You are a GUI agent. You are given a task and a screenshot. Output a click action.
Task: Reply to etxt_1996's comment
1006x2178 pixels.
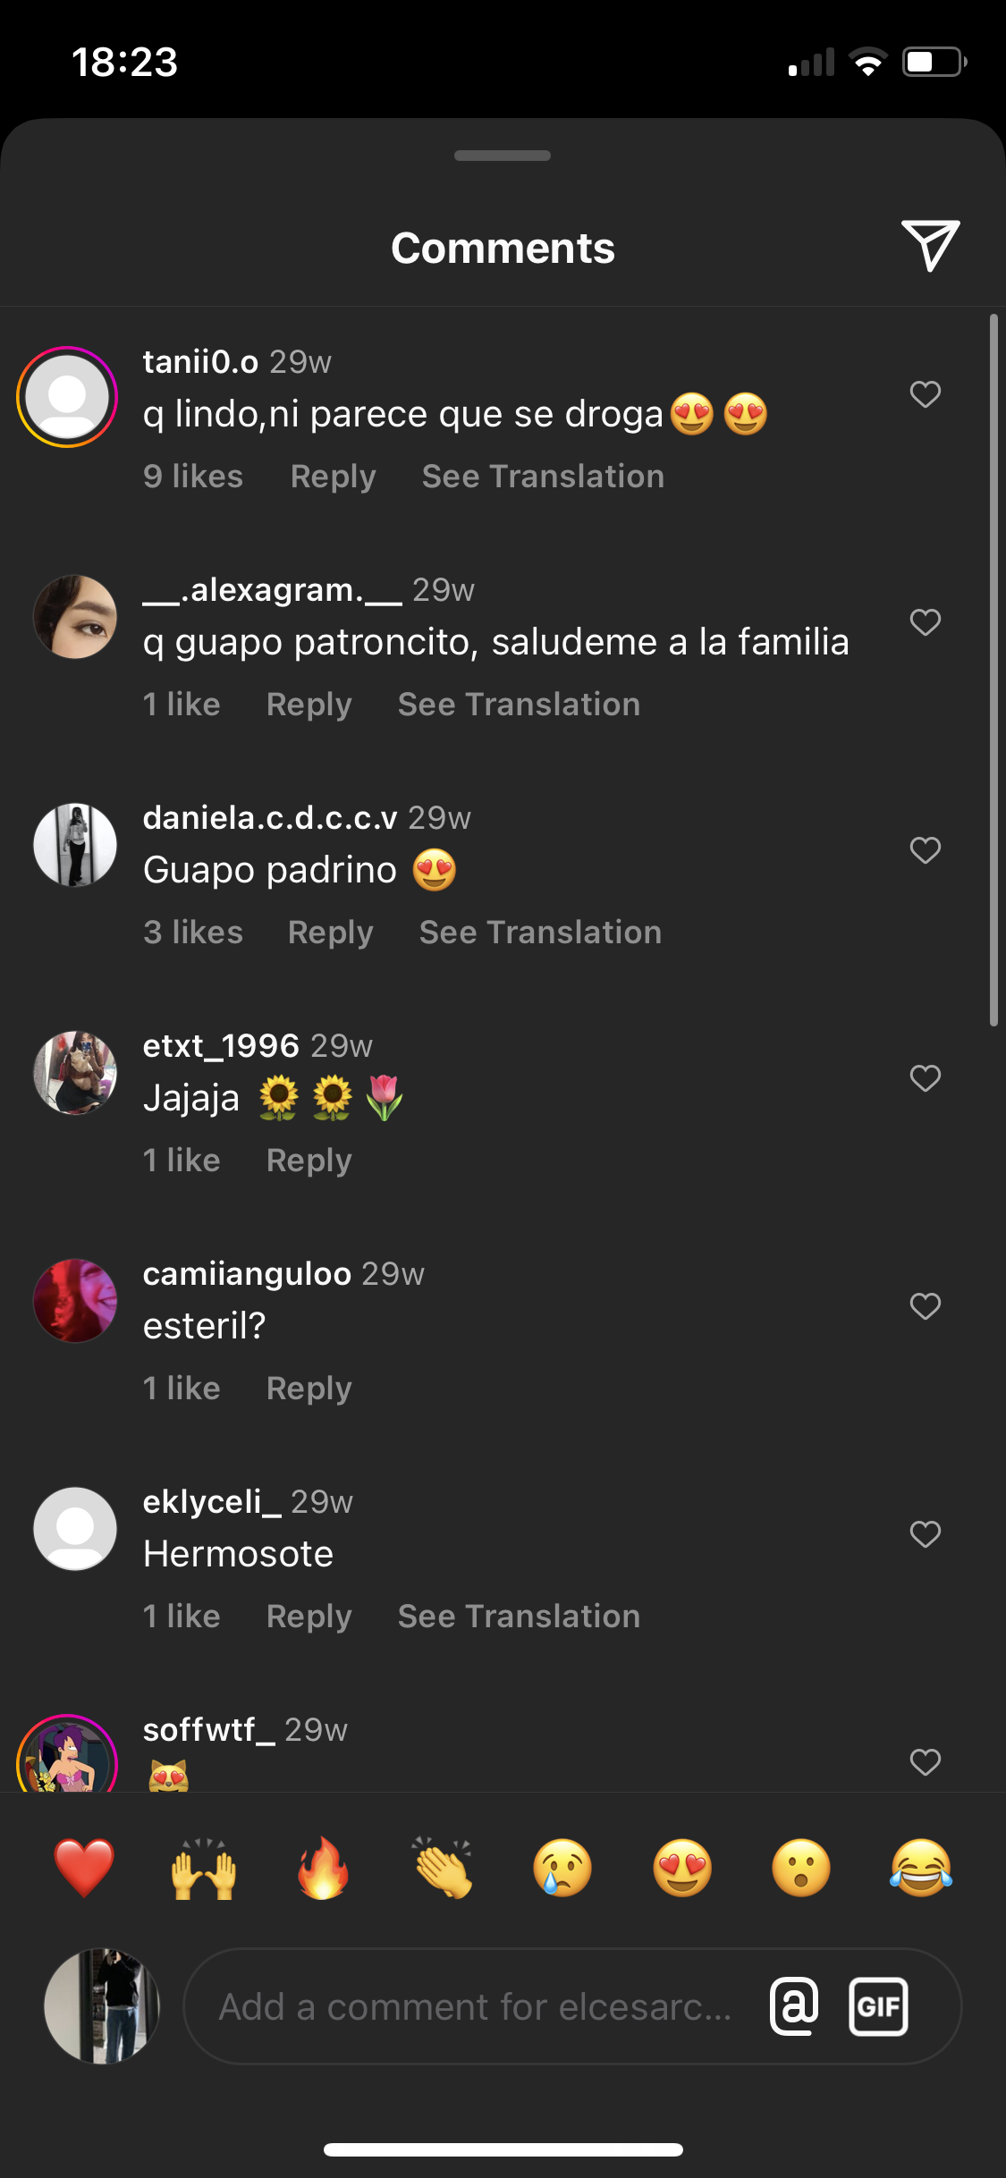309,1161
